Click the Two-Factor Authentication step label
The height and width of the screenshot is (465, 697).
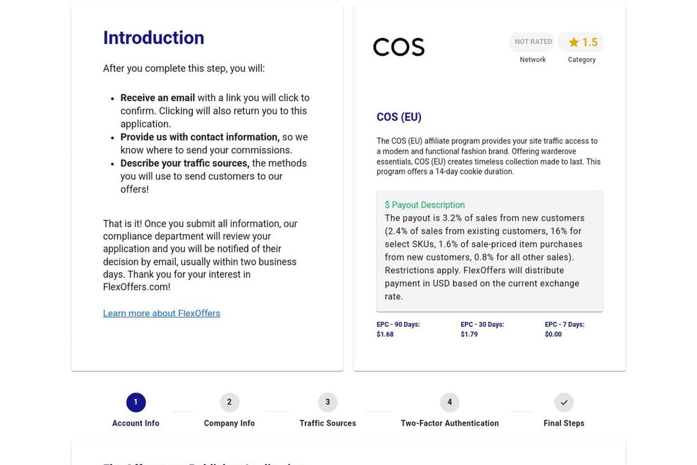tap(450, 423)
